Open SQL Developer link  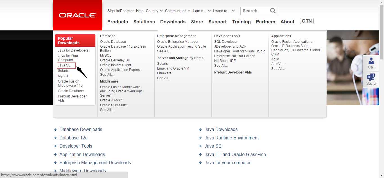pyautogui.click(x=226, y=42)
